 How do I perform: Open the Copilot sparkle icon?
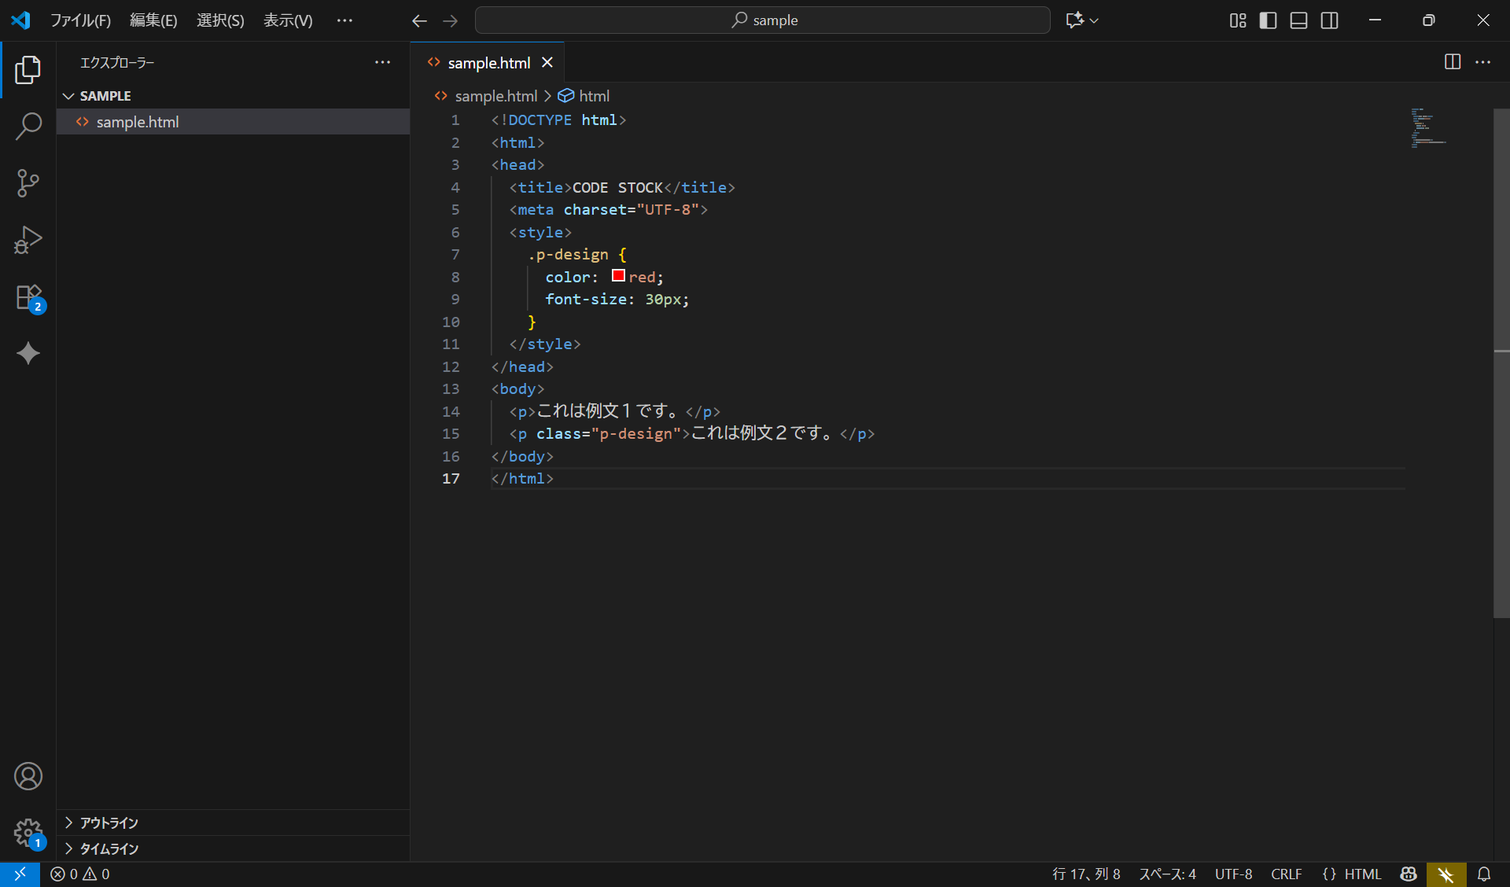coord(28,354)
